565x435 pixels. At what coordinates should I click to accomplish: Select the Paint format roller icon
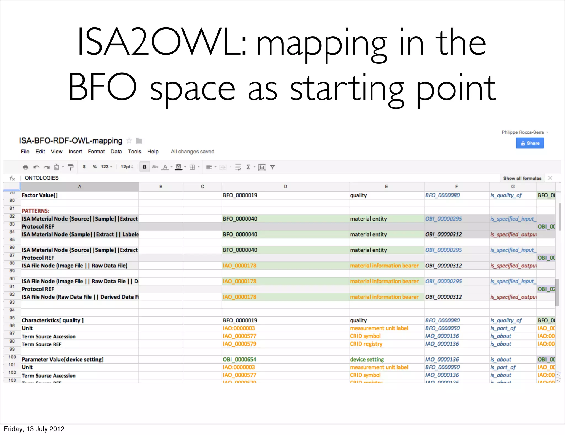(71, 167)
